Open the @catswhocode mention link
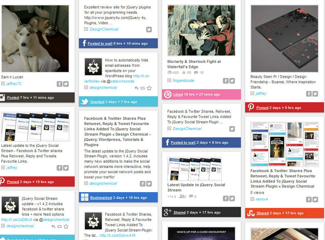Image resolution: width=325 pixels, height=240 pixels. tap(120, 81)
